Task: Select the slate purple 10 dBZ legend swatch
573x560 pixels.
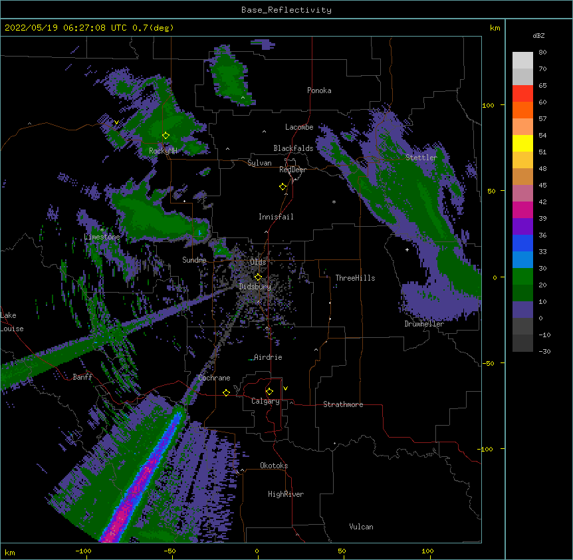Action: [x=522, y=310]
